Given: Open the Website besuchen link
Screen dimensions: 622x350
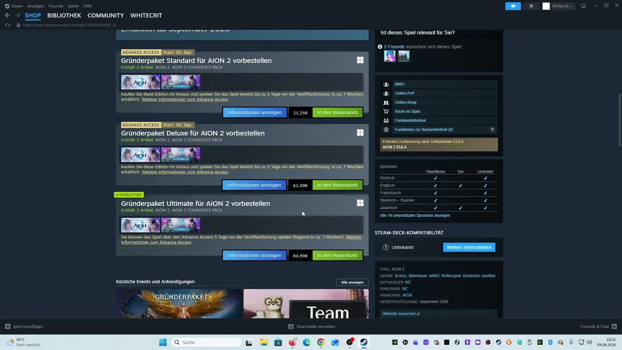Looking at the screenshot, I should (x=401, y=314).
